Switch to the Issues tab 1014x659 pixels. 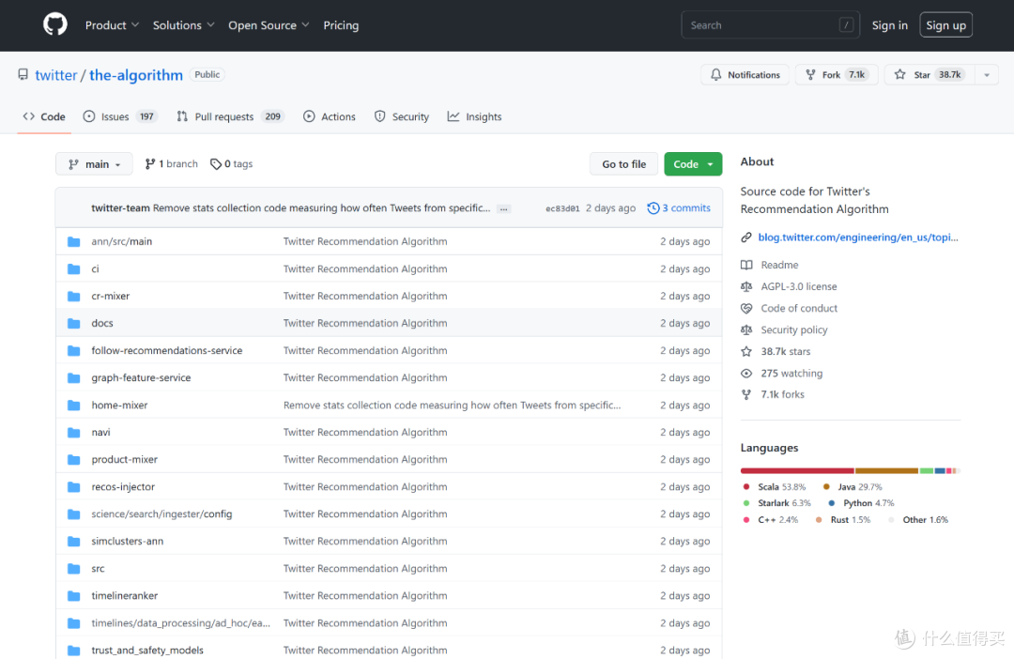pyautogui.click(x=119, y=116)
